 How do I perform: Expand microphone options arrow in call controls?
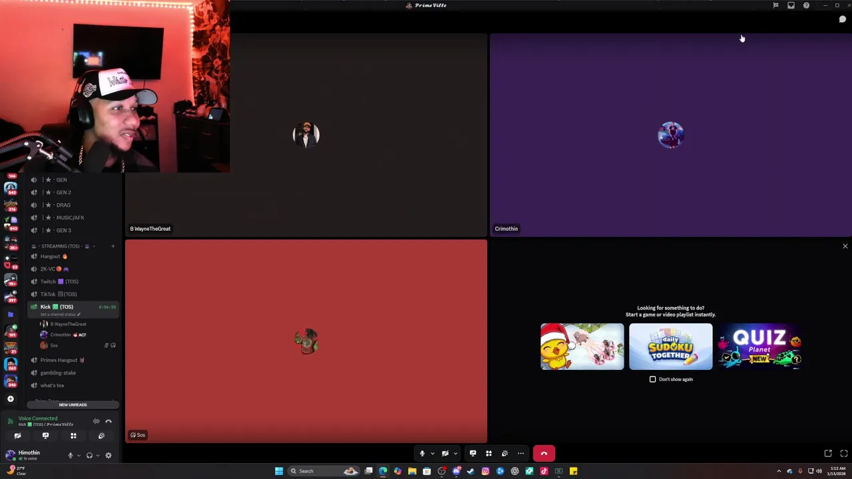click(432, 454)
